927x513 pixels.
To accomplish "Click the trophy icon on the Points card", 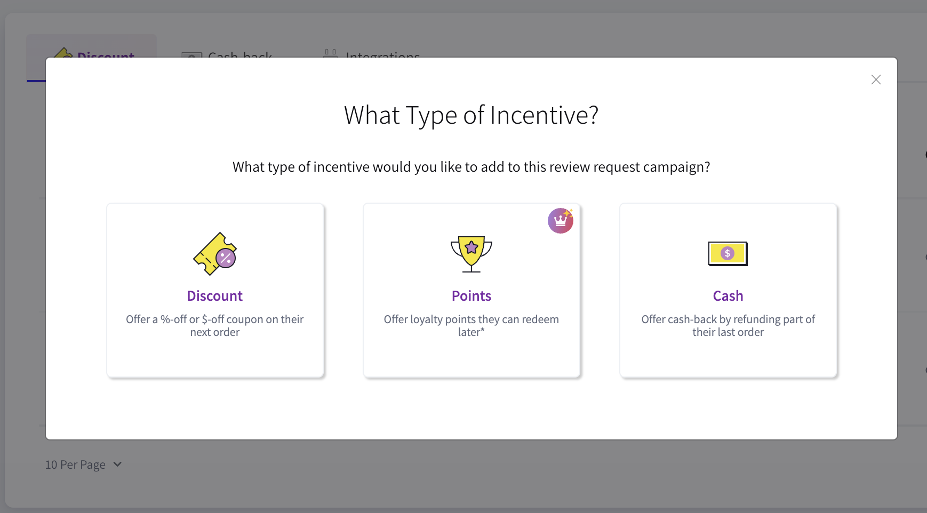I will click(472, 254).
